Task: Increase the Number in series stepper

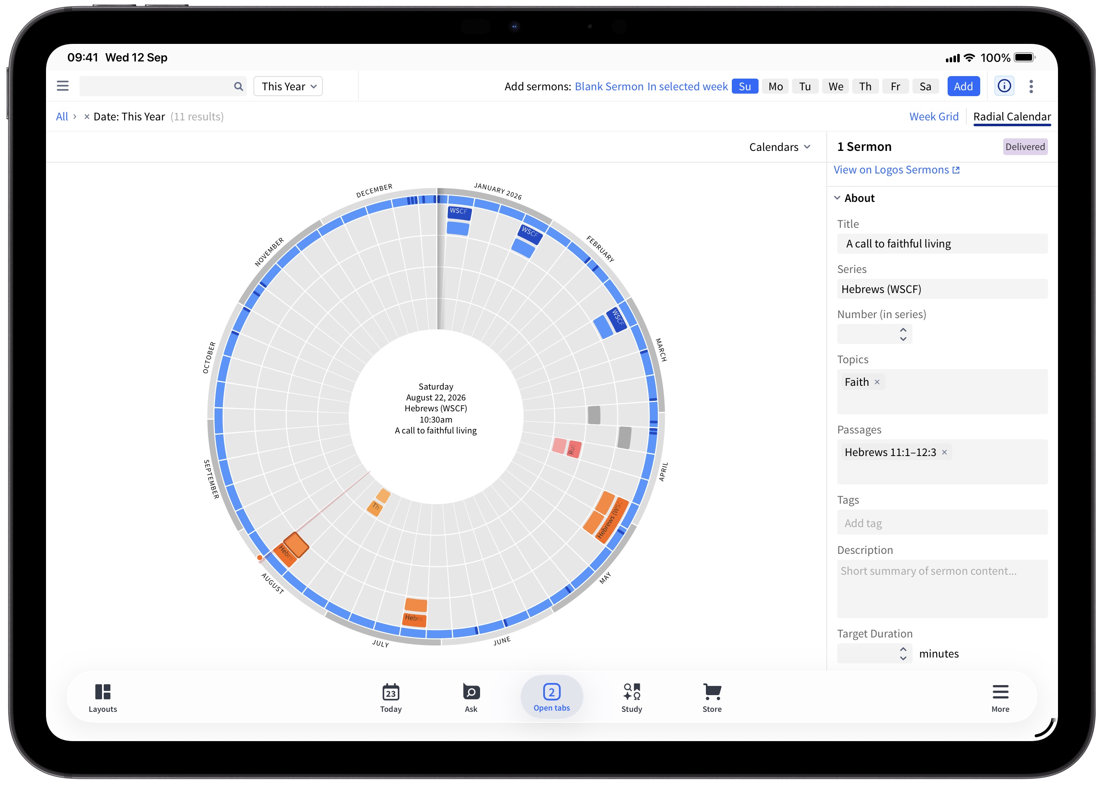Action: pyautogui.click(x=903, y=330)
